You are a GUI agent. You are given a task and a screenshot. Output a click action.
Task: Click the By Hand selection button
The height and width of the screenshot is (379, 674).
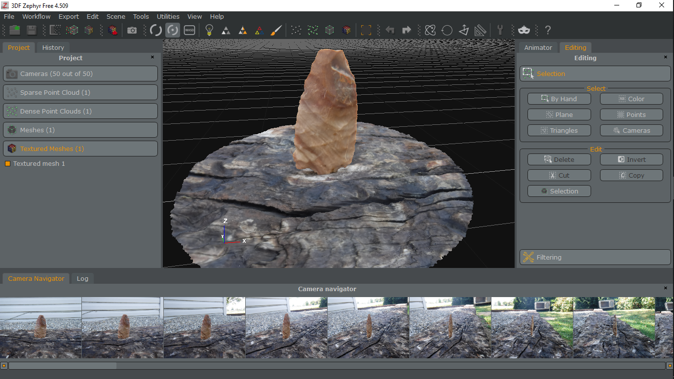pos(559,99)
